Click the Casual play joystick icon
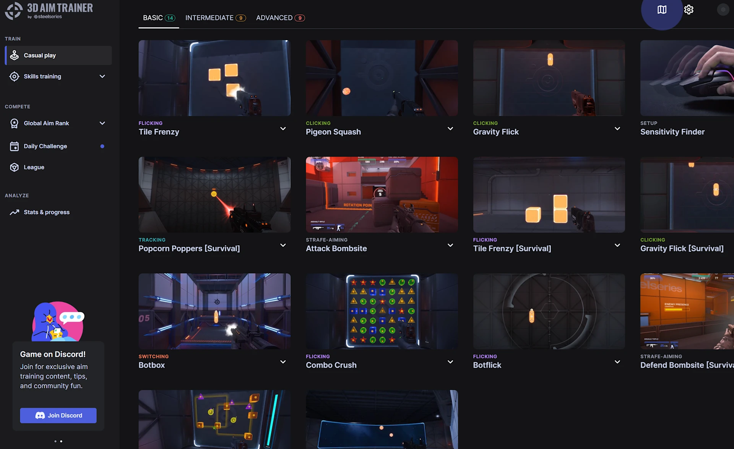This screenshot has height=449, width=734. 14,55
